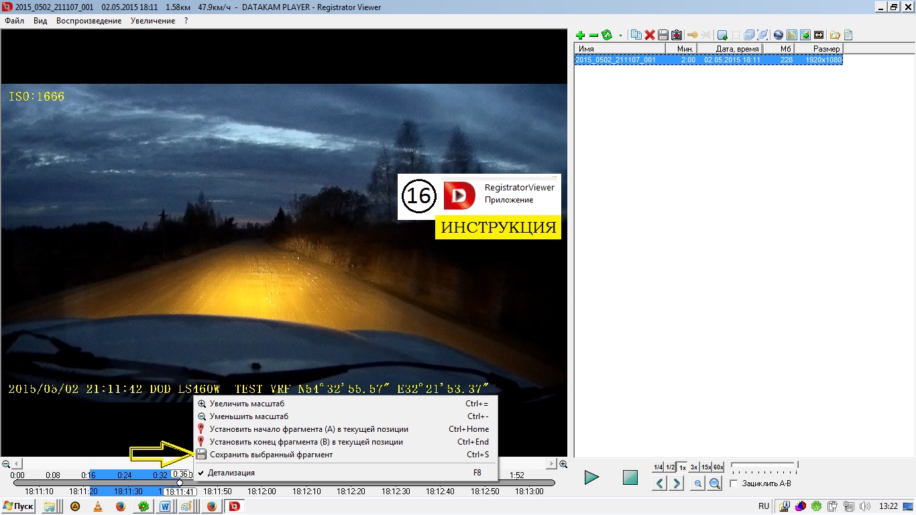The width and height of the screenshot is (916, 515).
Task: Click the floppy disk save icon in toolbar
Action: click(663, 35)
